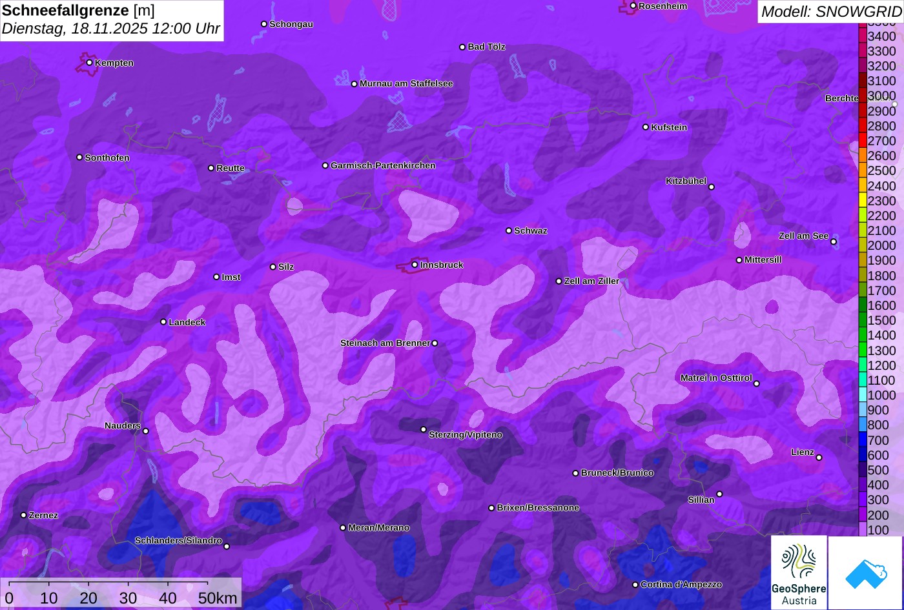Click the Mittersill marker dot

pyautogui.click(x=739, y=260)
